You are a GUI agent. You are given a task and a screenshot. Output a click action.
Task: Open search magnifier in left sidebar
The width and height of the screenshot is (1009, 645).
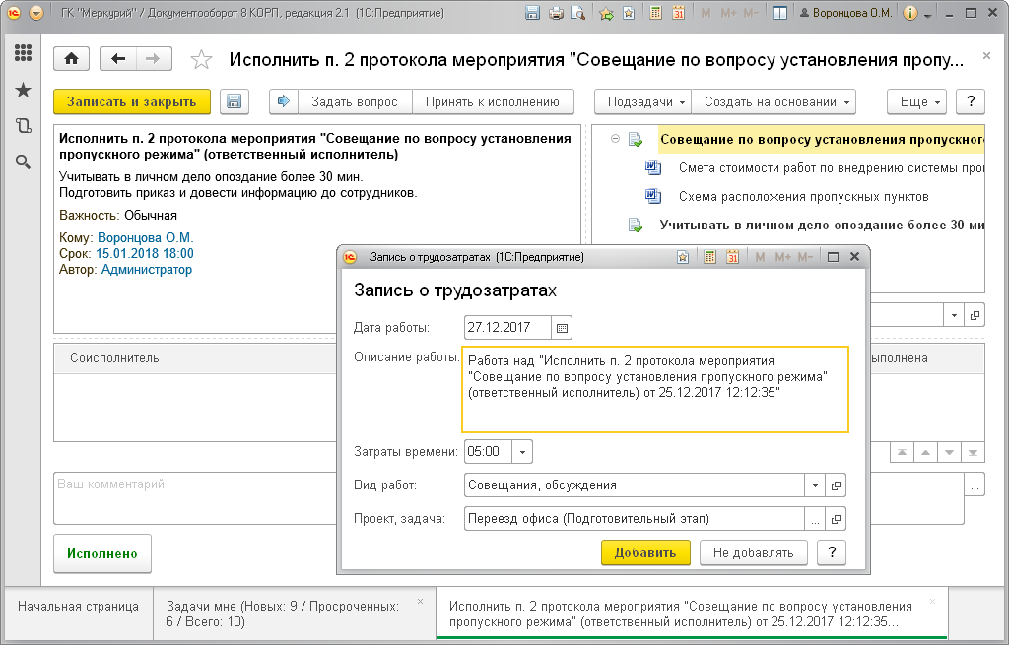[x=24, y=162]
